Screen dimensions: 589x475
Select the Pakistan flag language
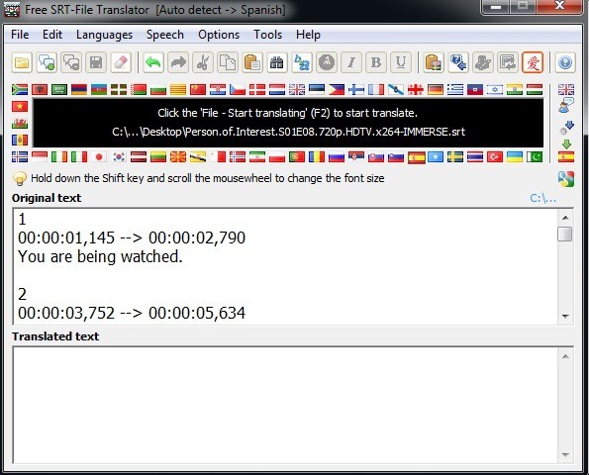535,156
